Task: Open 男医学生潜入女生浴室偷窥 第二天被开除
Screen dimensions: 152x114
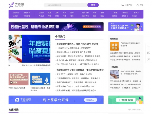Action: (74, 52)
